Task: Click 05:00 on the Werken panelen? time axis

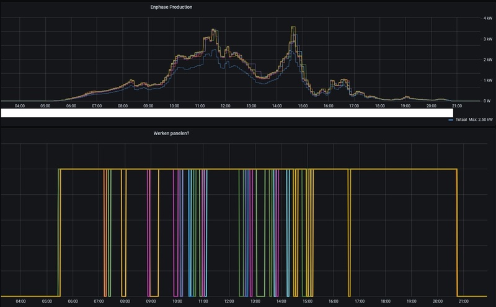Action: click(x=47, y=301)
